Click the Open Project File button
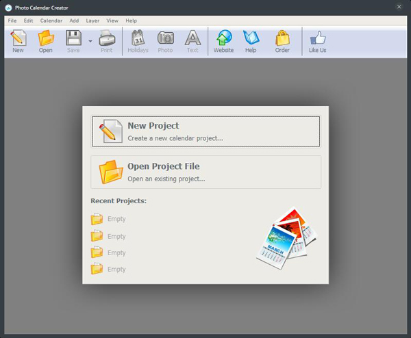 click(206, 172)
